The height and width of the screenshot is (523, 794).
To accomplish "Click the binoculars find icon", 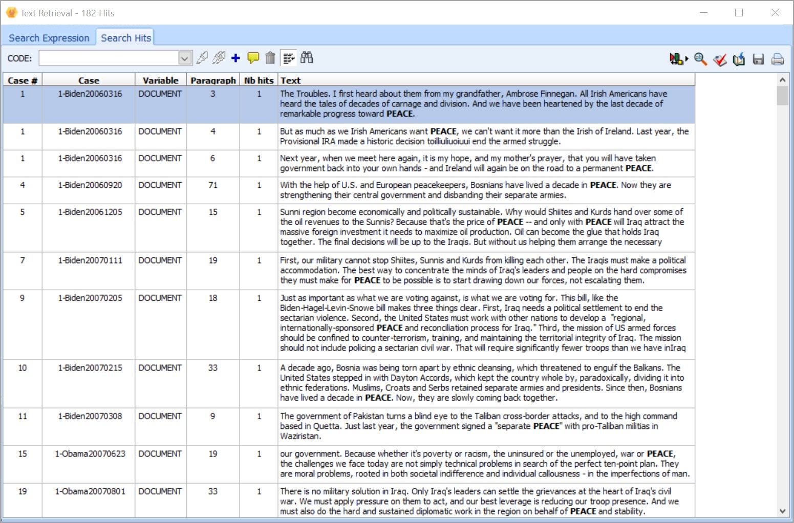I will [307, 58].
